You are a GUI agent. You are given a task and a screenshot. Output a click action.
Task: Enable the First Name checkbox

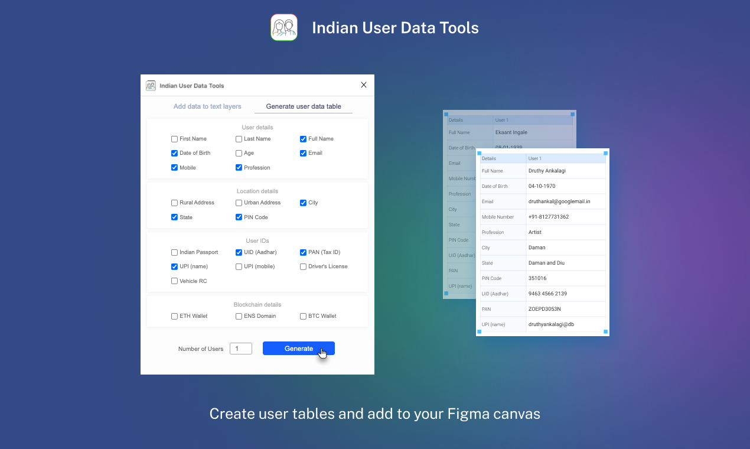(x=174, y=138)
